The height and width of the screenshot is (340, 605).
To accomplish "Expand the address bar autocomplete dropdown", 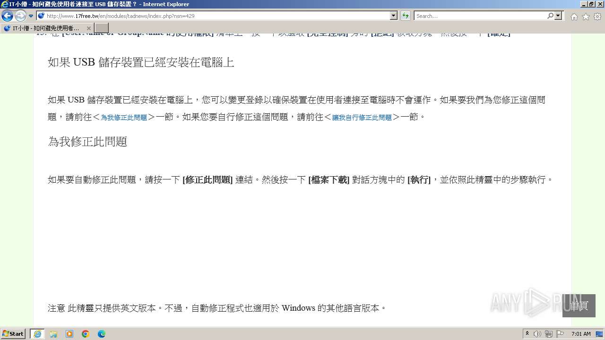I will pos(394,16).
